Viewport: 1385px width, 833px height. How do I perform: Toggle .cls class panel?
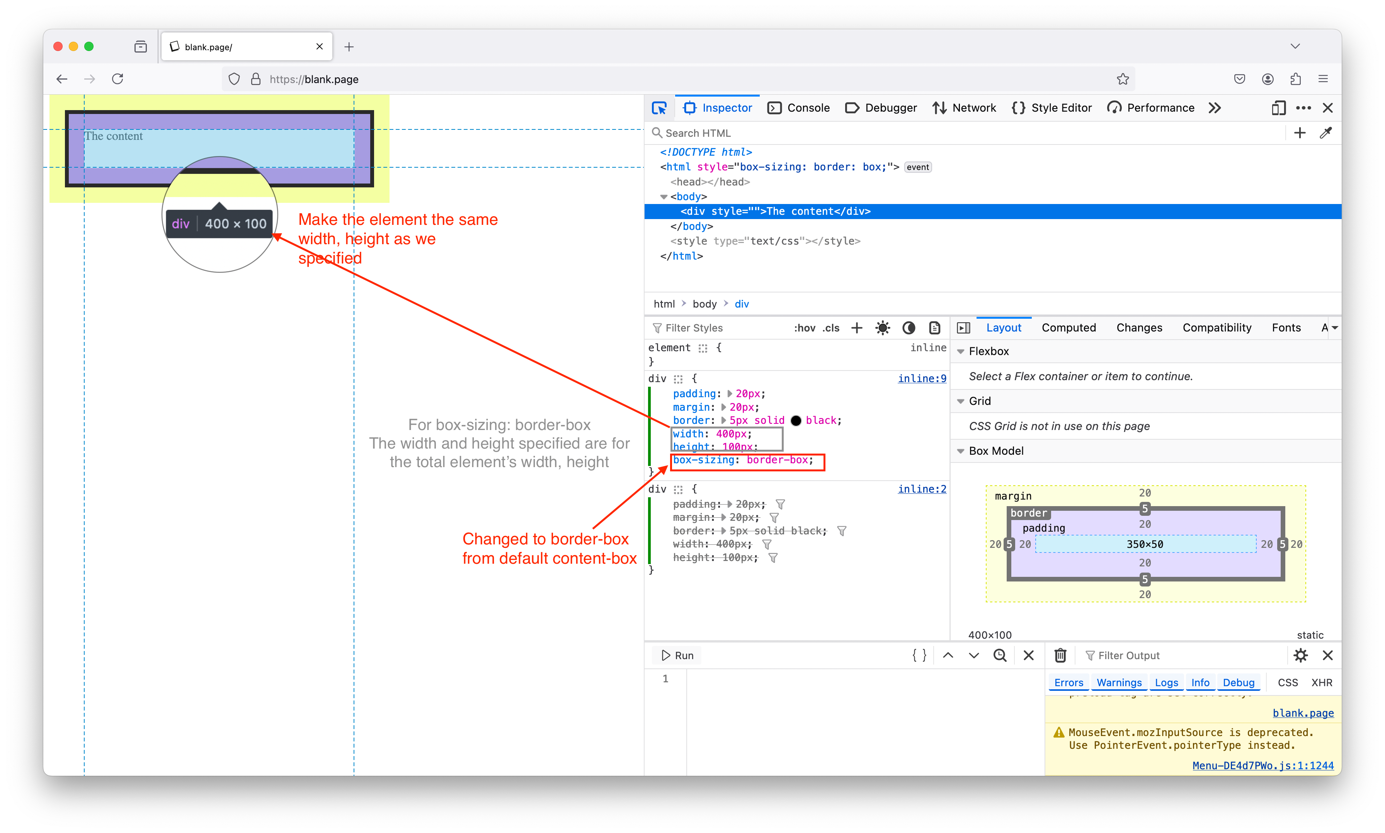tap(831, 328)
